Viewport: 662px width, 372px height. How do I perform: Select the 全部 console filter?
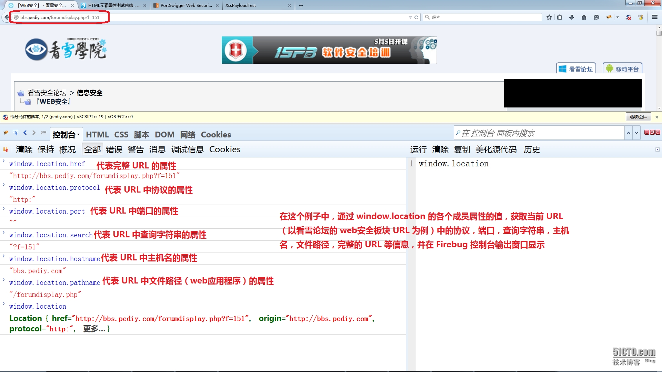(92, 149)
